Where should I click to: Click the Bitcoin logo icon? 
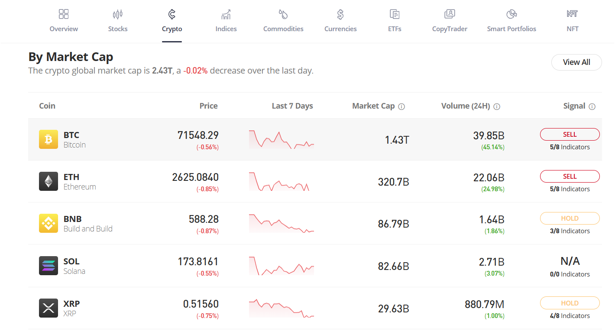coord(49,139)
